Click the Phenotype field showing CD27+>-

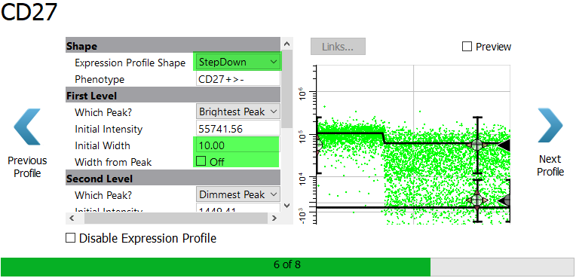click(238, 79)
